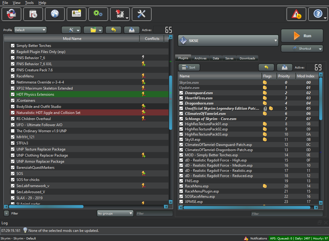Uncheck the SkyUI.esp plugin
Viewport: 329px width, 241px height.
(x=181, y=140)
